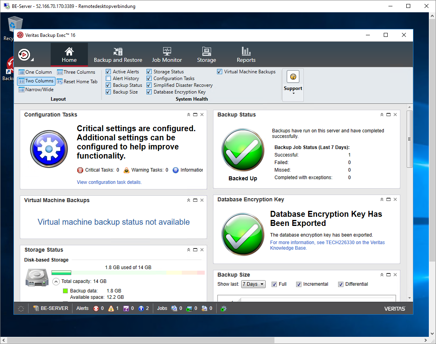This screenshot has height=344, width=436.
Task: Click the disk storage usage bar
Action: tap(128, 273)
